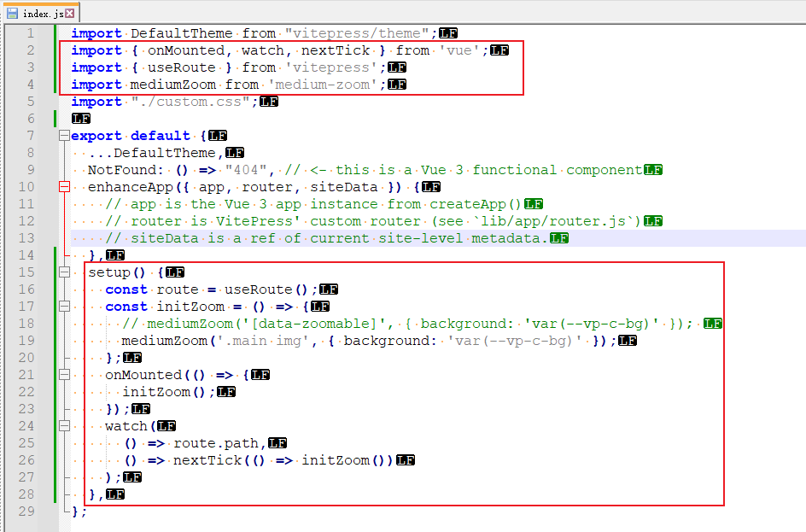Collapse the onMounted callback on line 21

(x=64, y=374)
